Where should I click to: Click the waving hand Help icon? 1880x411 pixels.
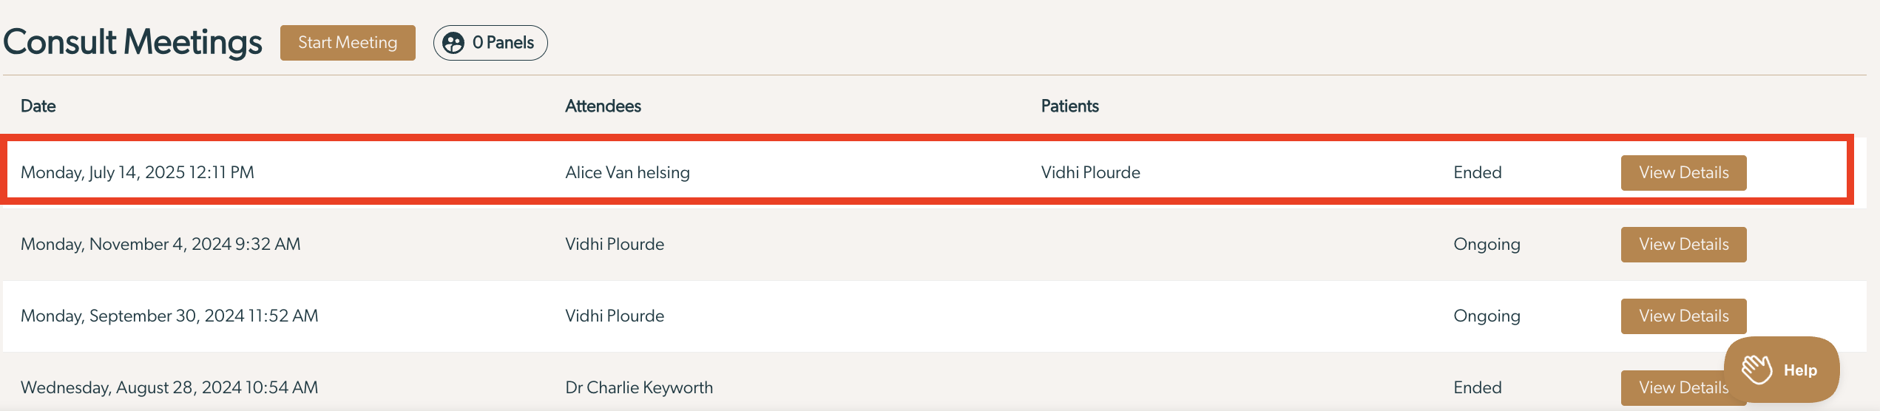point(1756,370)
